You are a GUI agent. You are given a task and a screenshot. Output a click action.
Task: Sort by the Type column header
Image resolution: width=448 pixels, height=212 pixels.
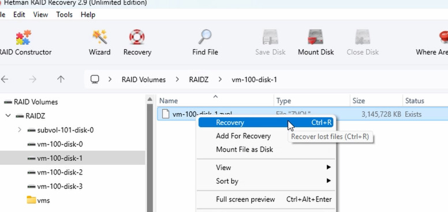coord(312,101)
